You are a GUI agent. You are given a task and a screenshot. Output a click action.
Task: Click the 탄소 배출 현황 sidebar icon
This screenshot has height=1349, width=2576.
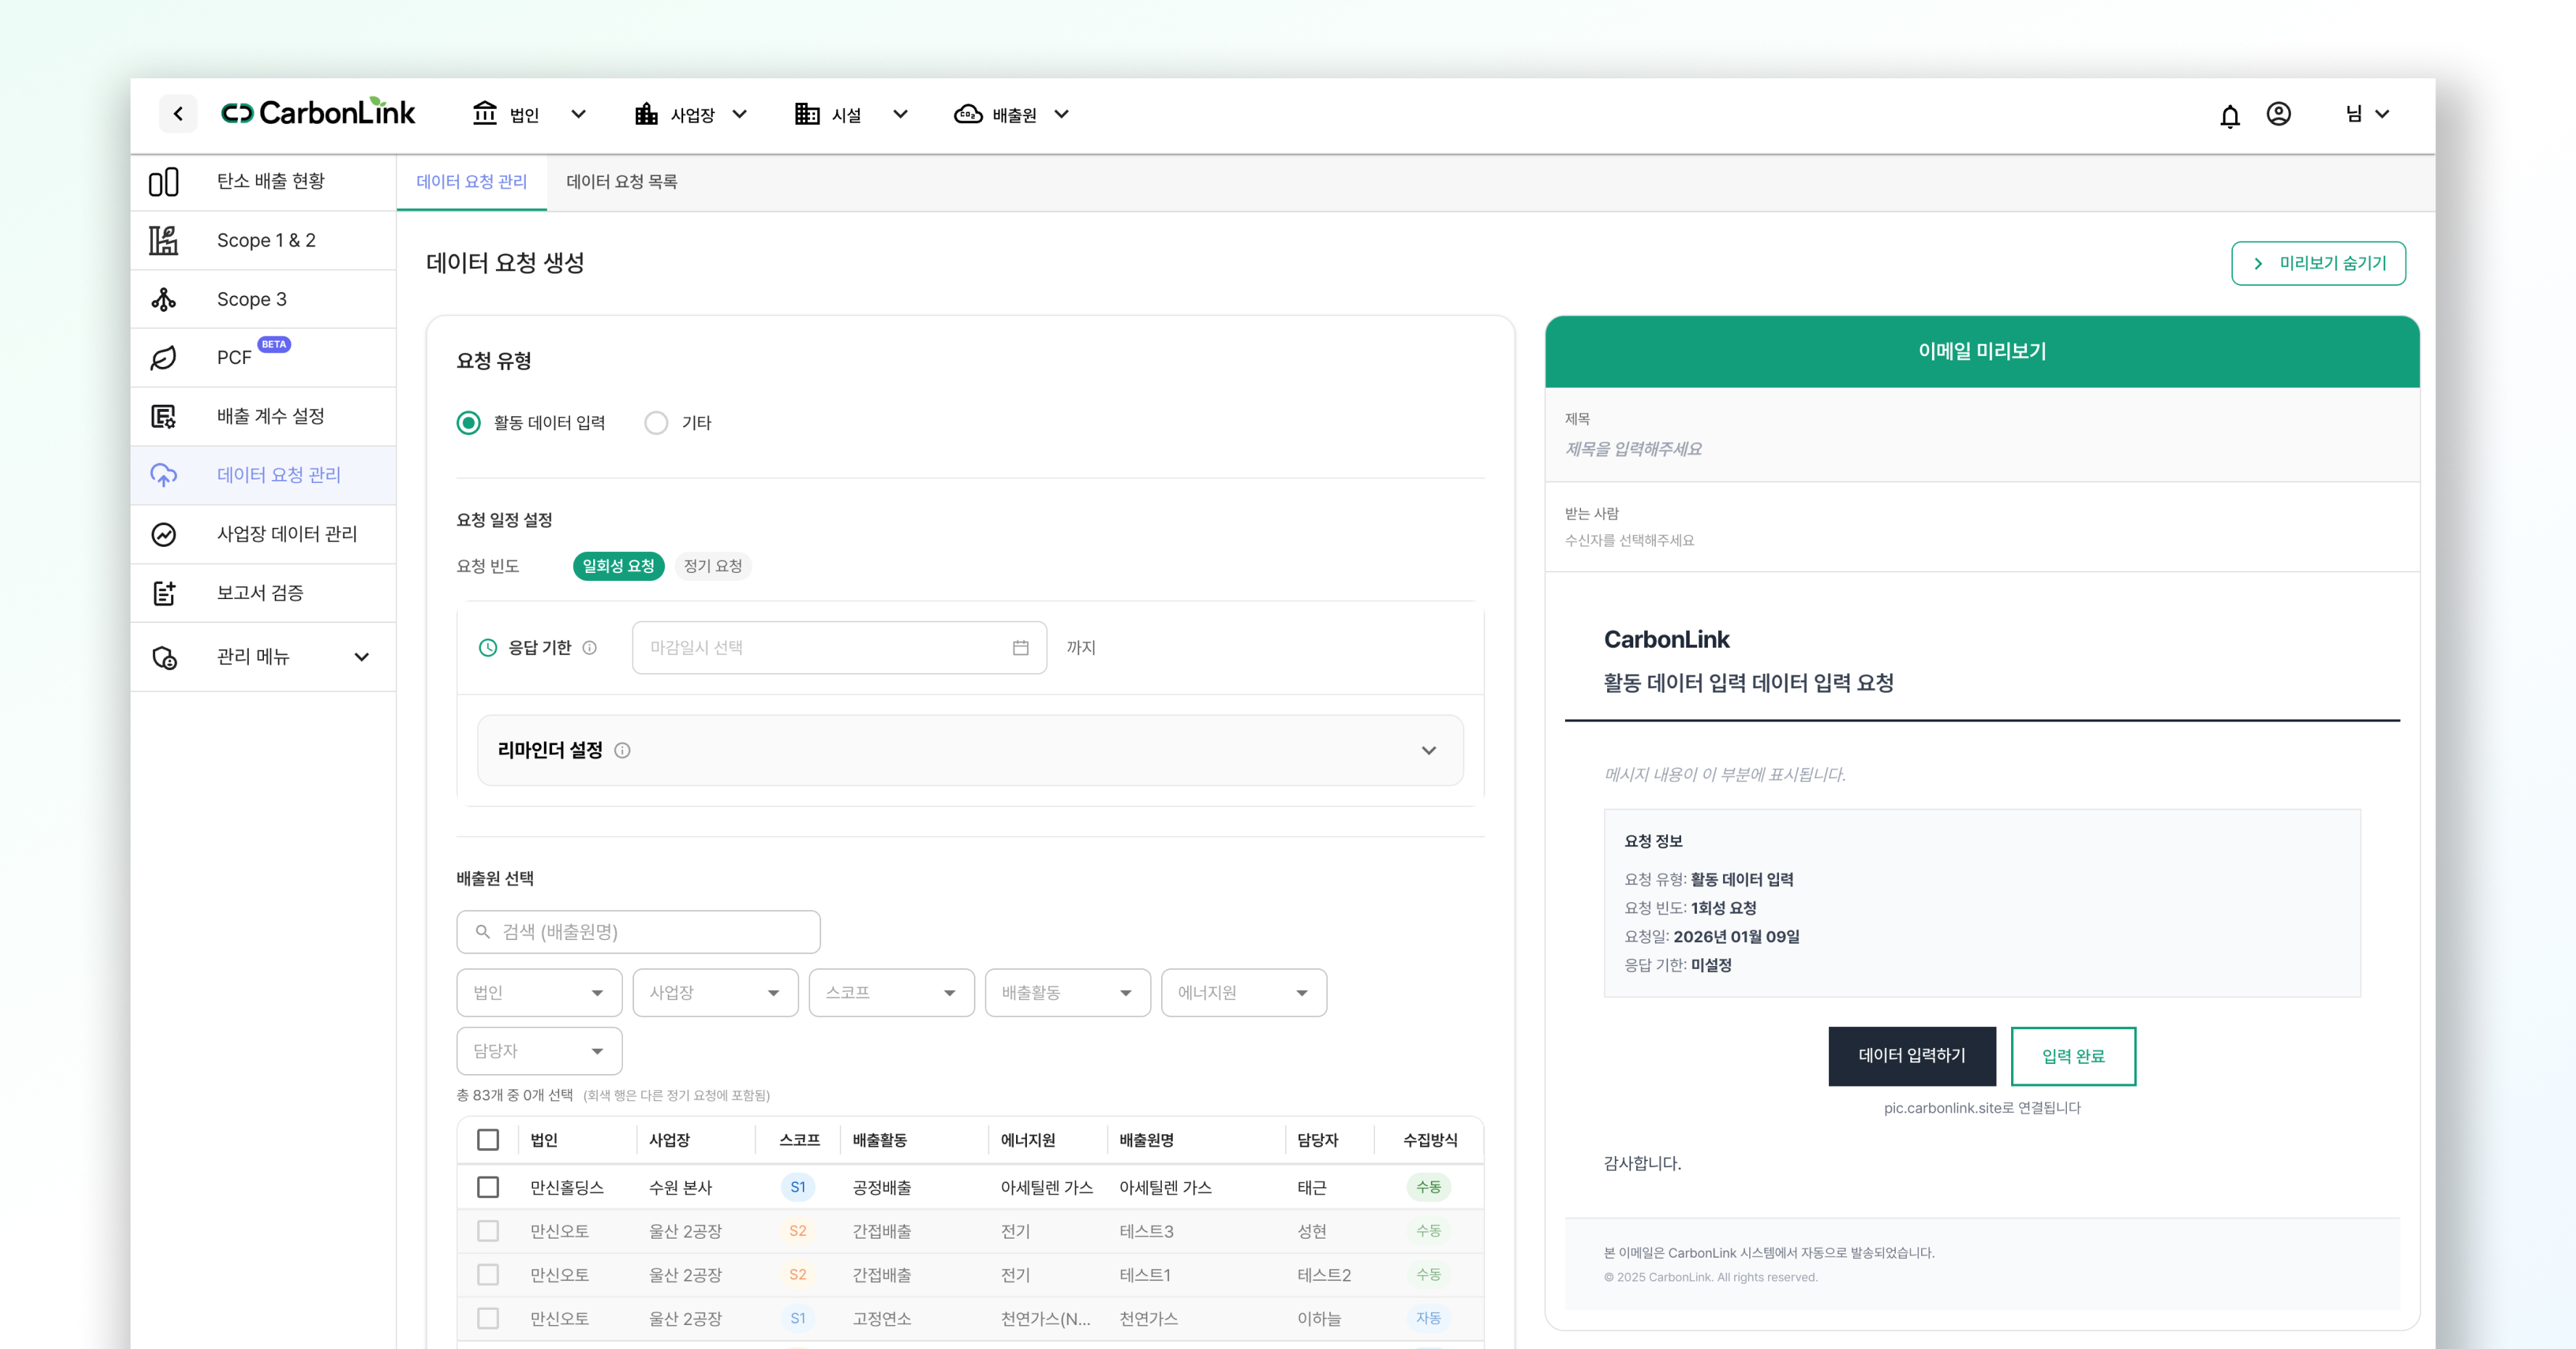164,182
